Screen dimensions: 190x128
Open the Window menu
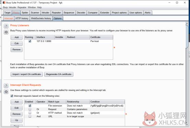tap(32, 8)
